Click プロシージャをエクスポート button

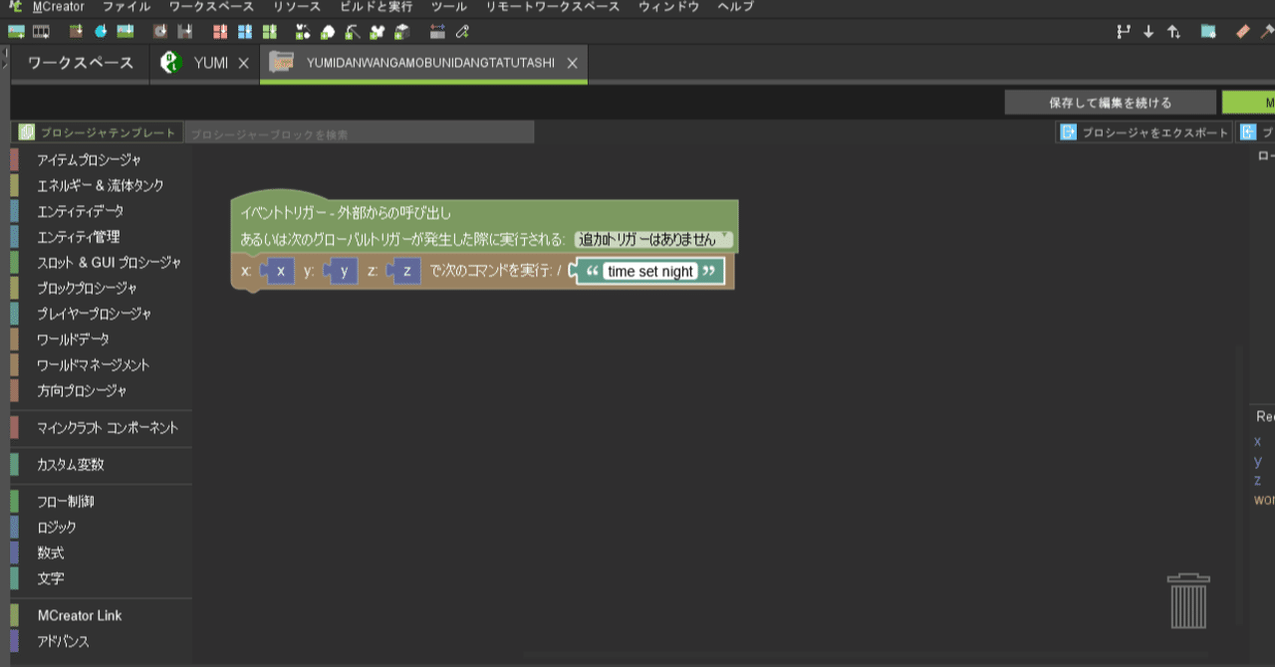coord(1146,131)
